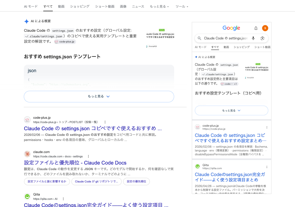Select the 動画 tab in main results
The height and width of the screenshot is (207, 295).
pos(61,6)
